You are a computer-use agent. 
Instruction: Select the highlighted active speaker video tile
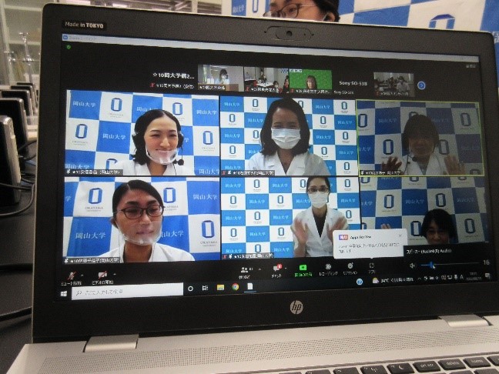click(x=420, y=139)
